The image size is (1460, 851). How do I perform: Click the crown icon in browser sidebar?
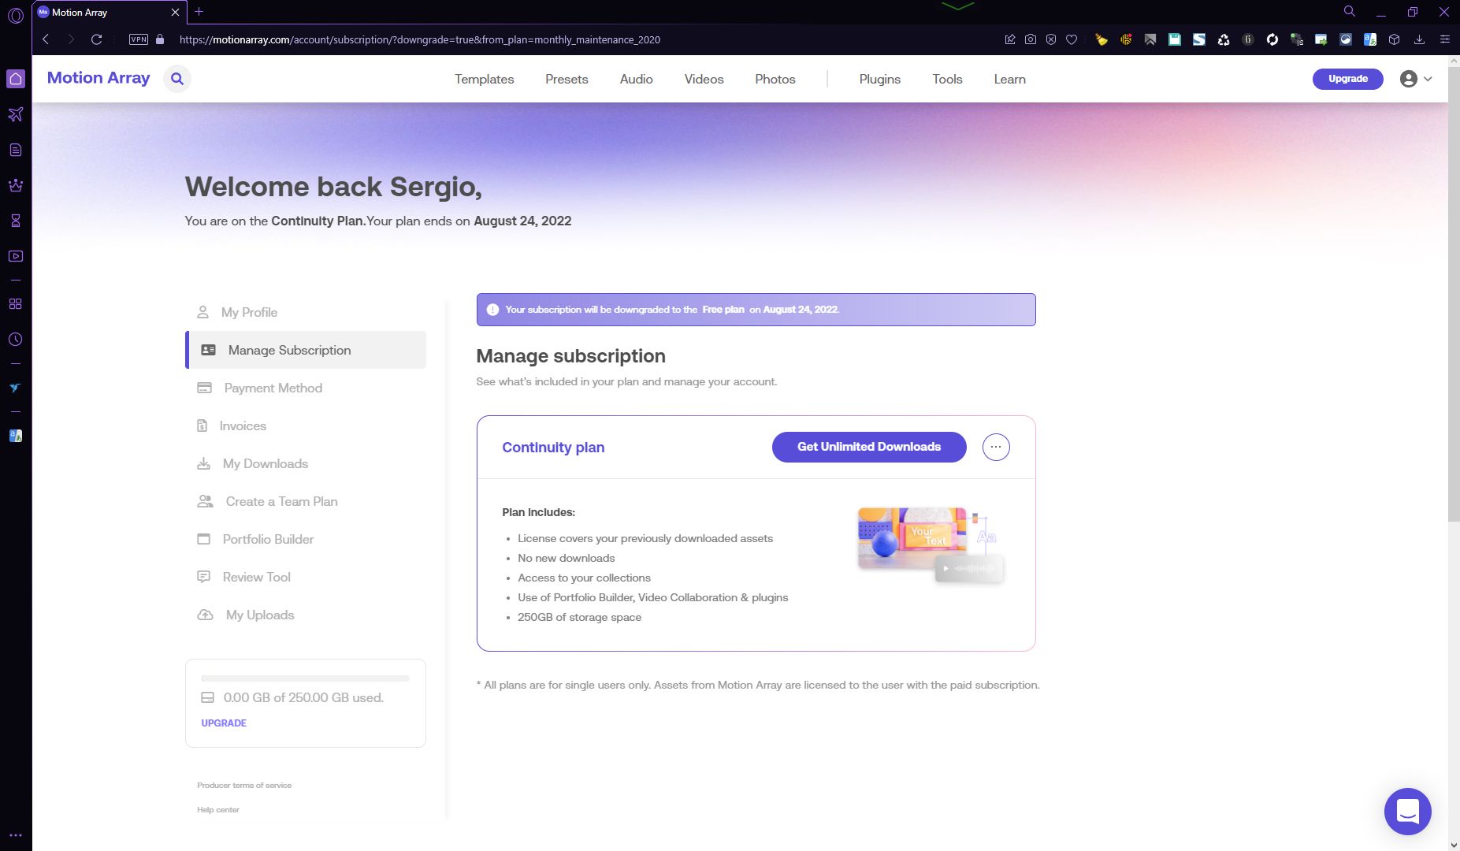tap(16, 186)
